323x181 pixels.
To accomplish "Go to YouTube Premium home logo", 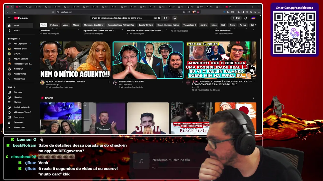I will point(21,18).
